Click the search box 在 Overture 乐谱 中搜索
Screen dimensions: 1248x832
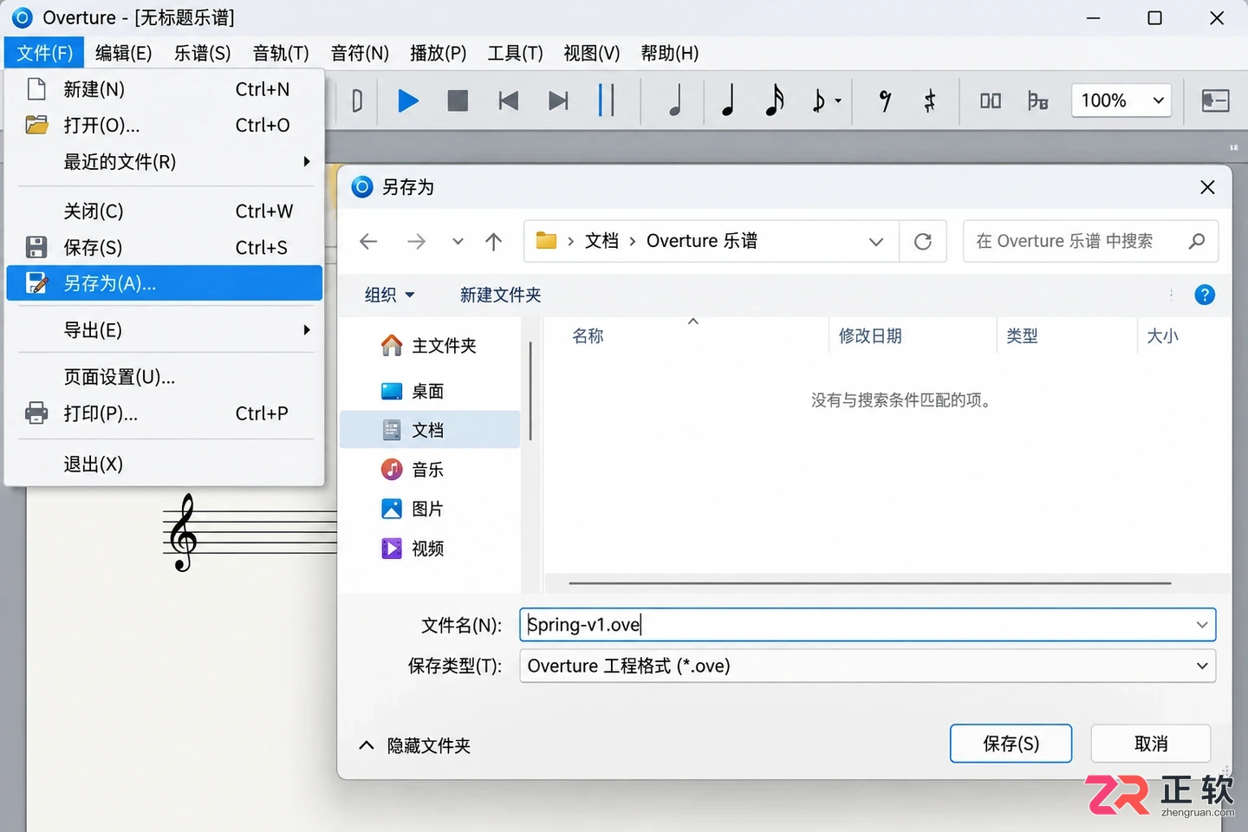[1090, 241]
